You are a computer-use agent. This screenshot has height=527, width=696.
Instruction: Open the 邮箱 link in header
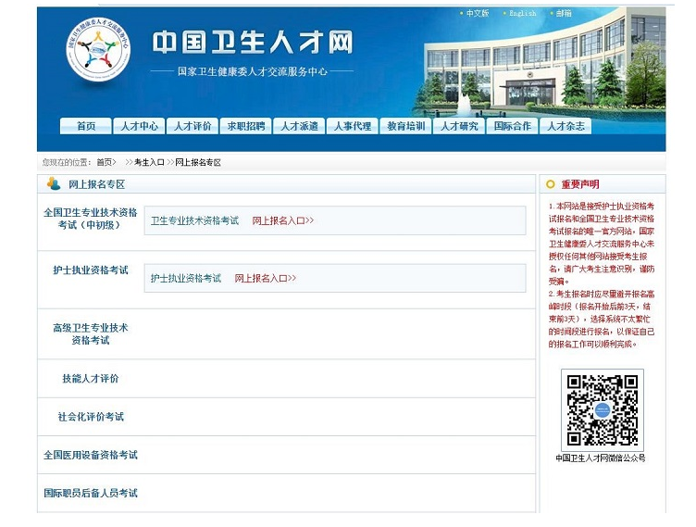click(x=564, y=13)
